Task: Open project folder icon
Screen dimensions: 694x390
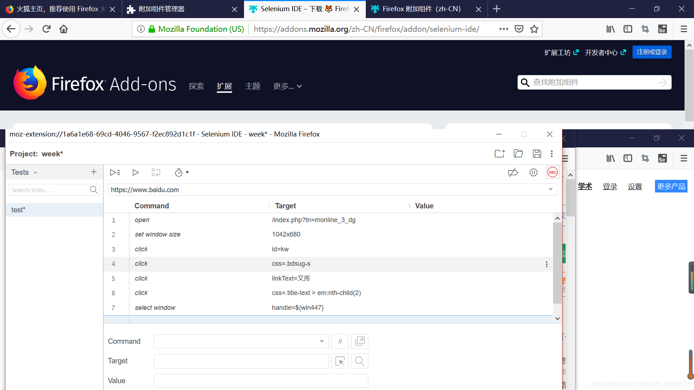Action: click(x=518, y=153)
